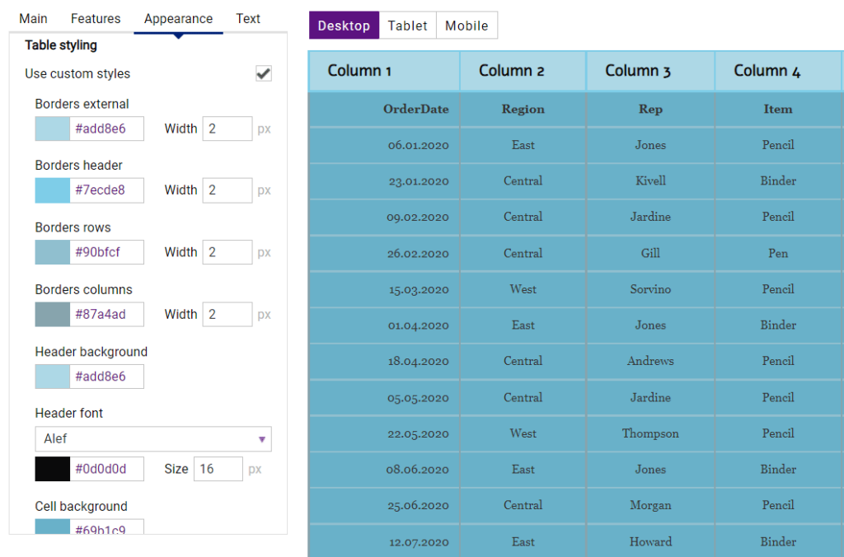Open the Header font dropdown showing Alef

[x=153, y=438]
